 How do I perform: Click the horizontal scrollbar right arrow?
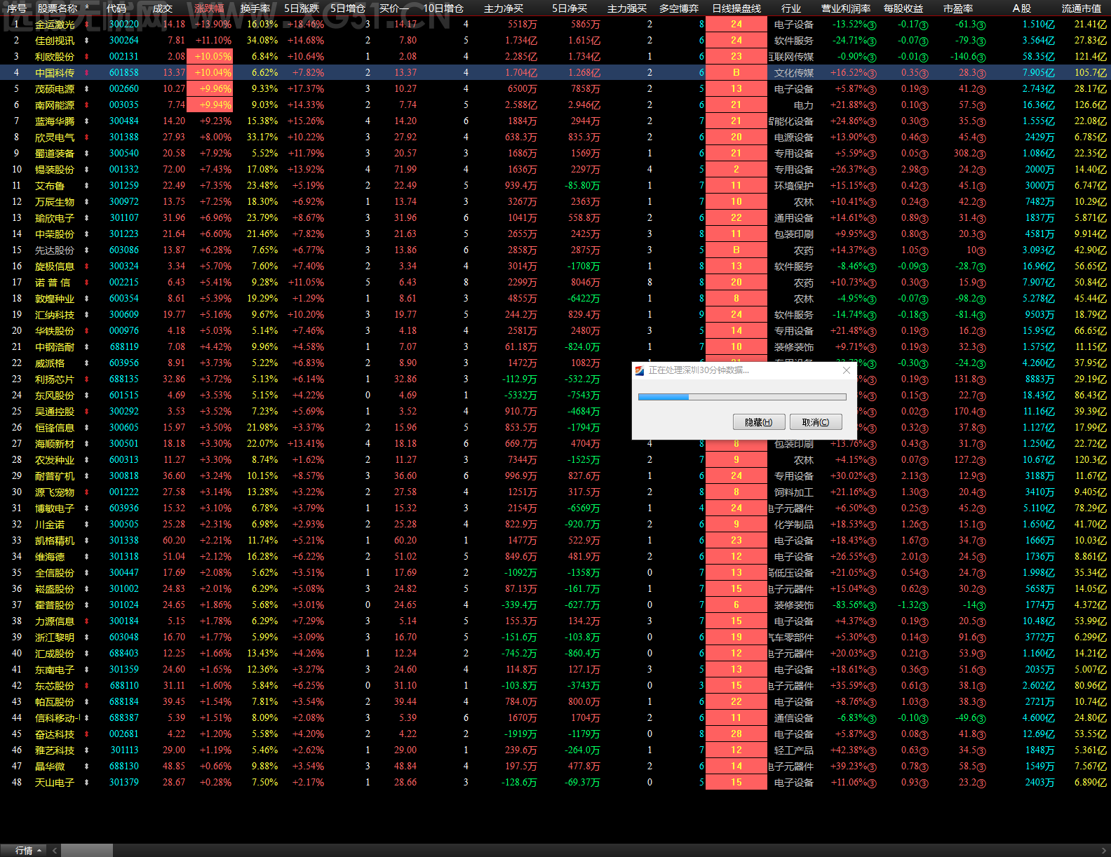click(x=1105, y=851)
